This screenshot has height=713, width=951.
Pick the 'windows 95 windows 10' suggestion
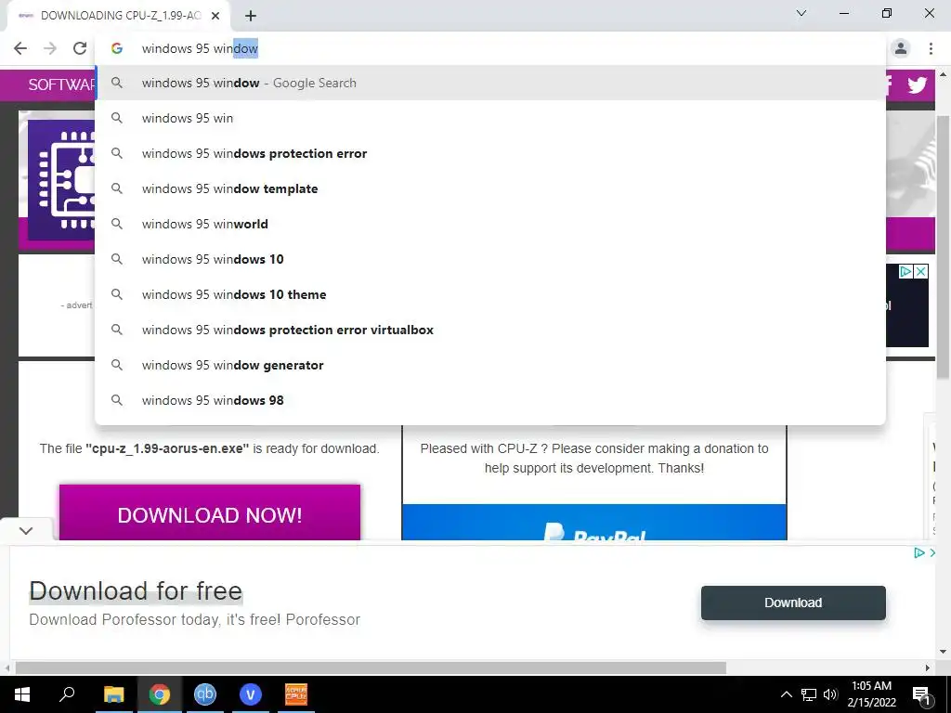(490, 259)
